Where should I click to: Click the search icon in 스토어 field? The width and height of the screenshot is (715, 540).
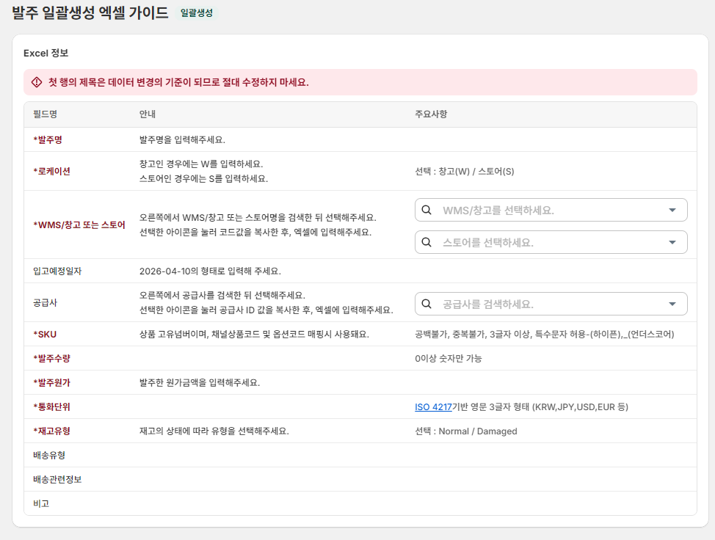tap(427, 242)
